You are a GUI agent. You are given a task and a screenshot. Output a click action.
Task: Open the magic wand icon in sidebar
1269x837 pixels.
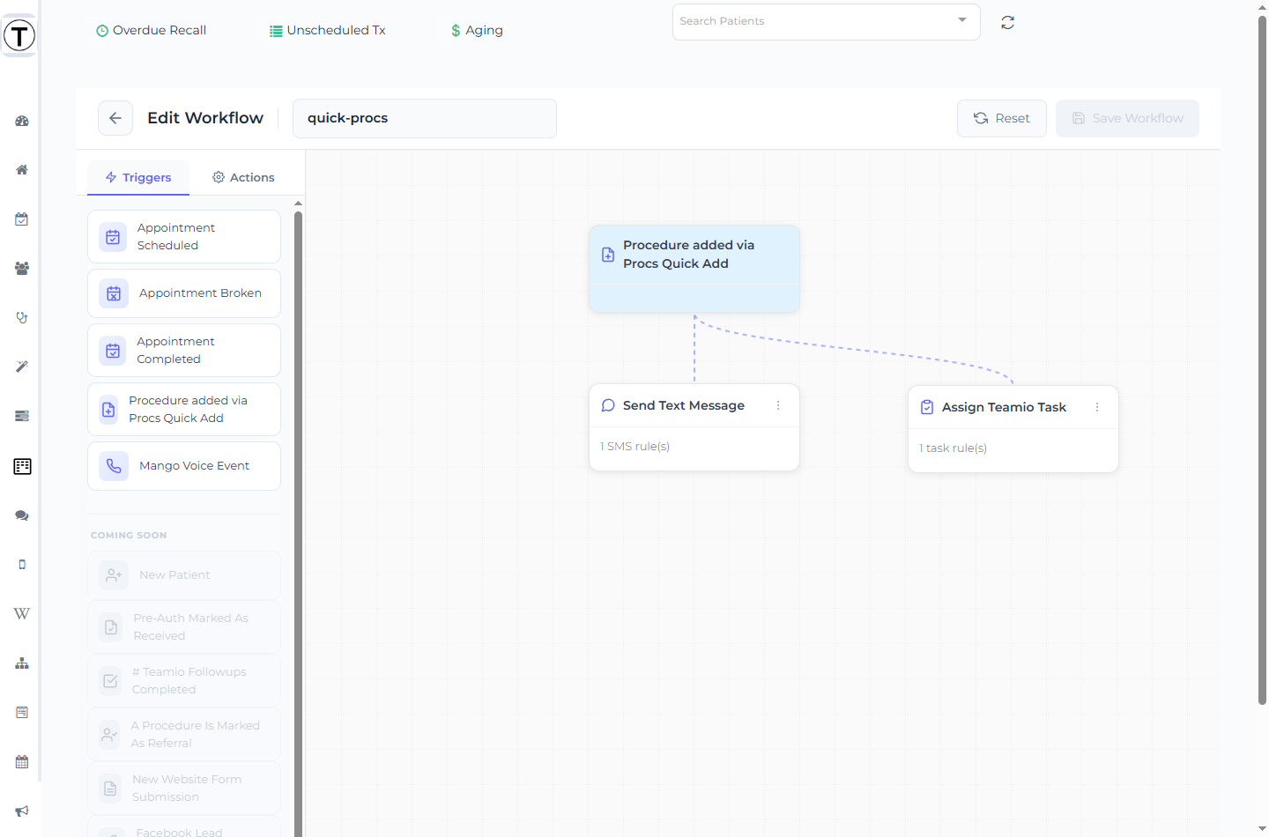click(22, 367)
